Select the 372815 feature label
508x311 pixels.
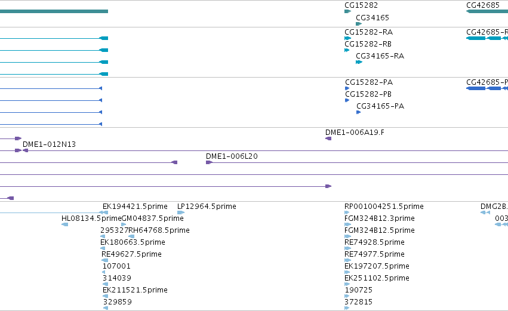359,302
